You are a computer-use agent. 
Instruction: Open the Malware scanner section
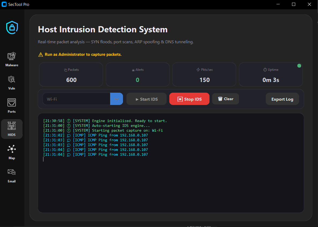12,59
